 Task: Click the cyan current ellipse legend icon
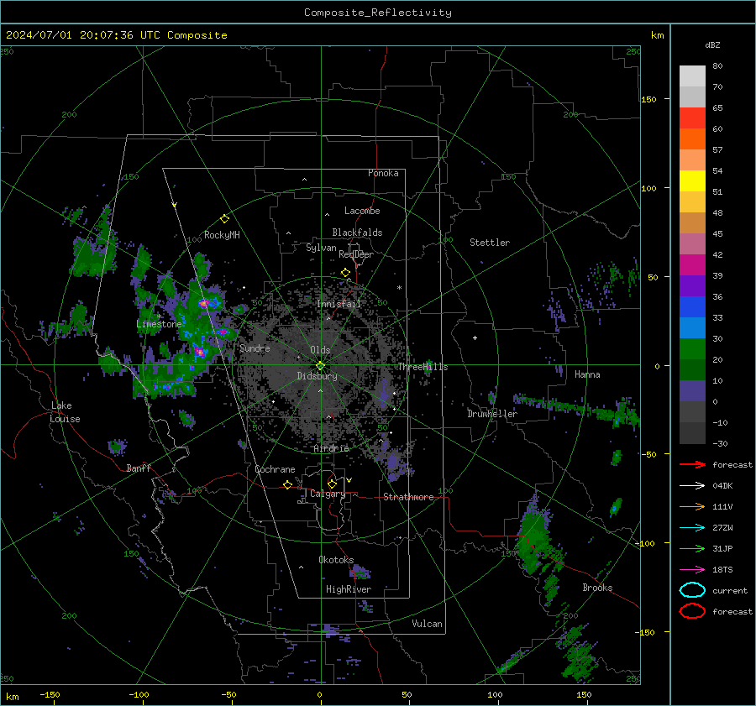pos(692,590)
